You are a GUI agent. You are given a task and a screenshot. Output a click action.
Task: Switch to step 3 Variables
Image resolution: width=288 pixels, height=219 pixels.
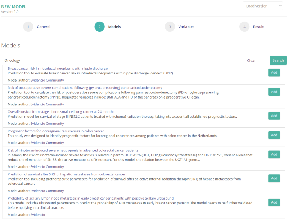click(x=170, y=27)
